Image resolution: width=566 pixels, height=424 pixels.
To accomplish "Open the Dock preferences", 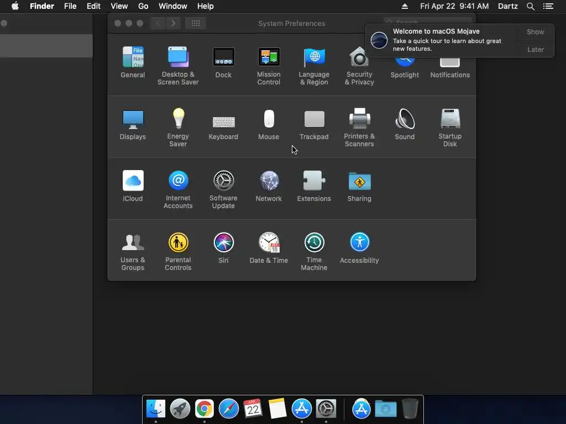I will click(223, 62).
